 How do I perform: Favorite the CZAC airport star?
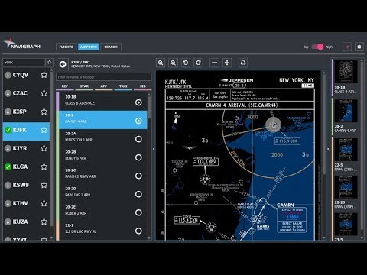click(x=44, y=93)
